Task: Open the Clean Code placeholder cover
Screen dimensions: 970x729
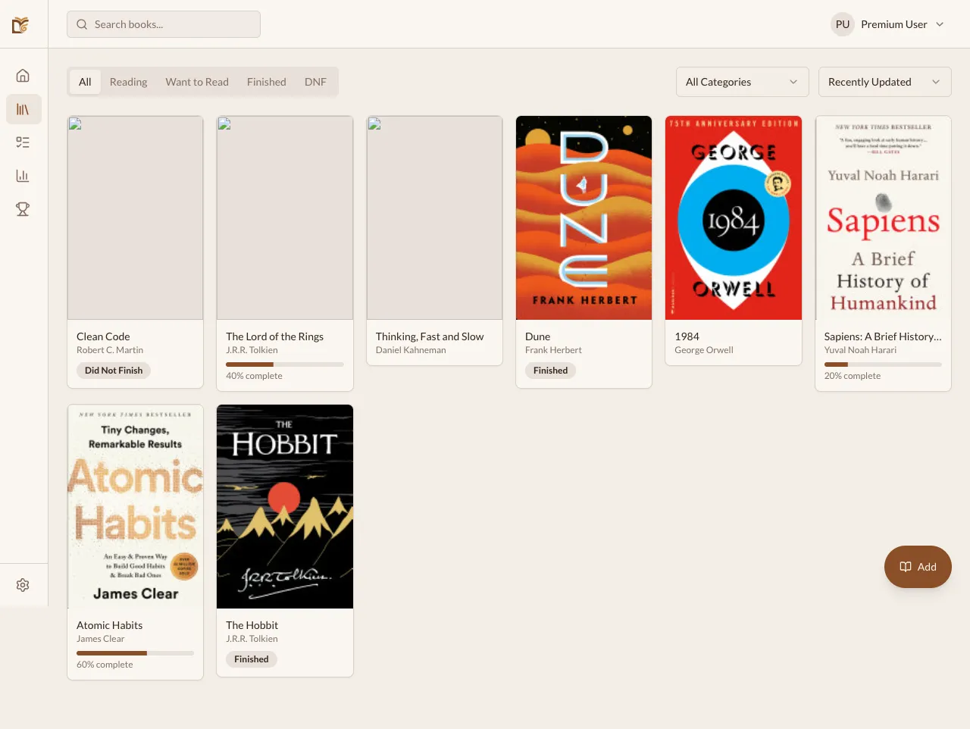Action: coord(135,217)
